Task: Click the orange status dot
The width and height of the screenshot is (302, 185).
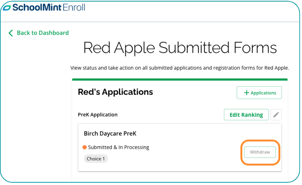Action: click(85, 147)
